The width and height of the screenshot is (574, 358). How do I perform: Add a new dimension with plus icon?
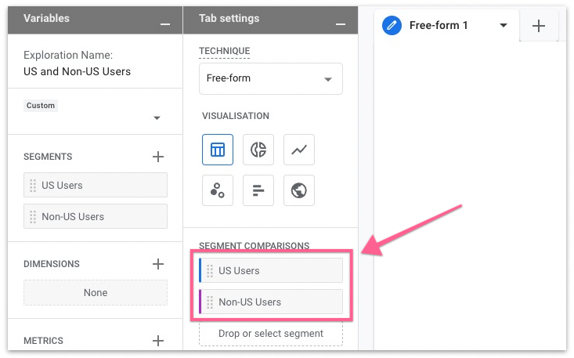click(157, 264)
